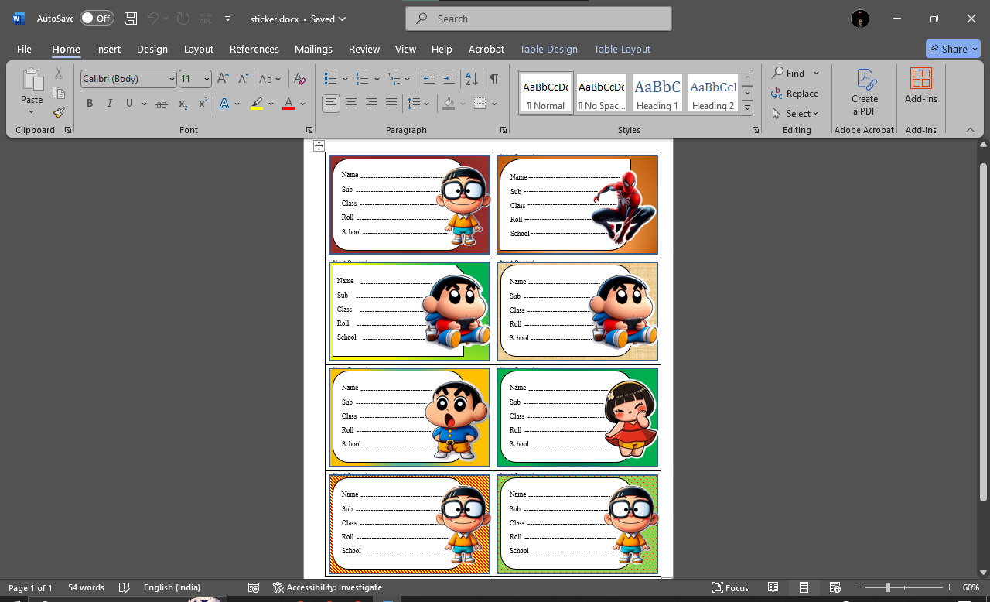Expand the font size dropdown
Image resolution: width=990 pixels, height=602 pixels.
(x=207, y=79)
